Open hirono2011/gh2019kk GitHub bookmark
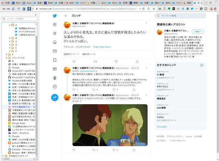Viewport: 219px width, 161px height. (22, 71)
